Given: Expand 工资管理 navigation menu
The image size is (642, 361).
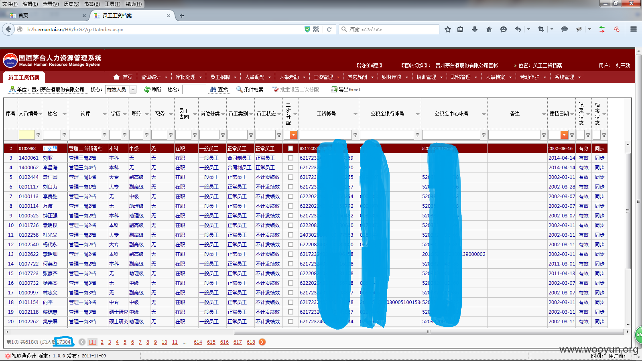Looking at the screenshot, I should point(326,77).
